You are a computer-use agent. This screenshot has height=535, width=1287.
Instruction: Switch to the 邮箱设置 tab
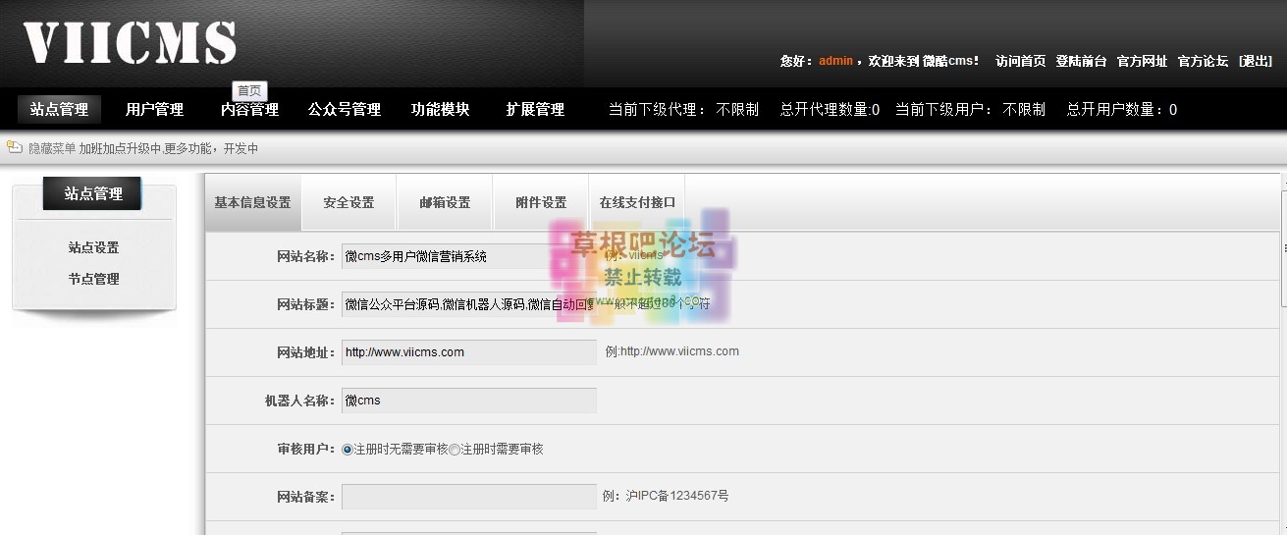coord(445,203)
